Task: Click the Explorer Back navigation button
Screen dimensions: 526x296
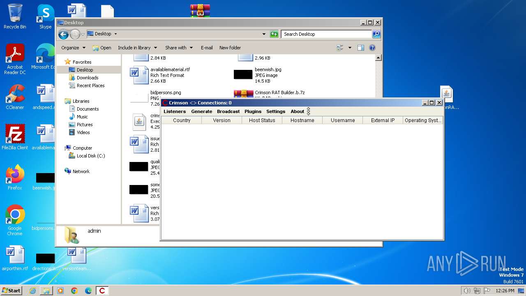Action: [63, 34]
